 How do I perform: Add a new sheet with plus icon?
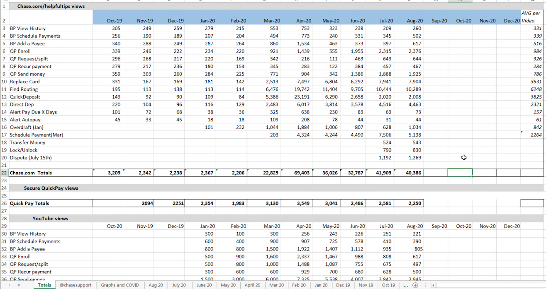pyautogui.click(x=415, y=285)
